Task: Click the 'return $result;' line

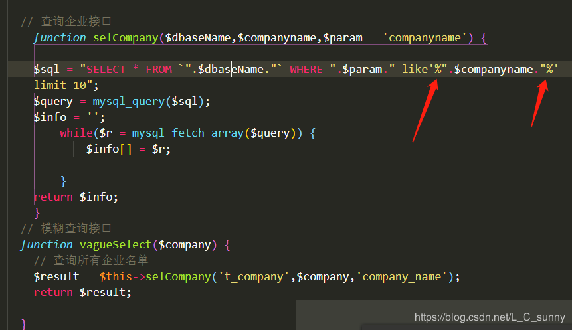Action: pyautogui.click(x=82, y=292)
